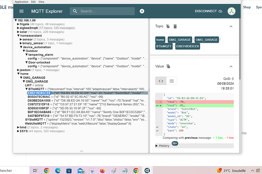The height and width of the screenshot is (174, 262).
Task: Select the highlighted E6B316D83CE6 topic row
Action: coord(88,93)
